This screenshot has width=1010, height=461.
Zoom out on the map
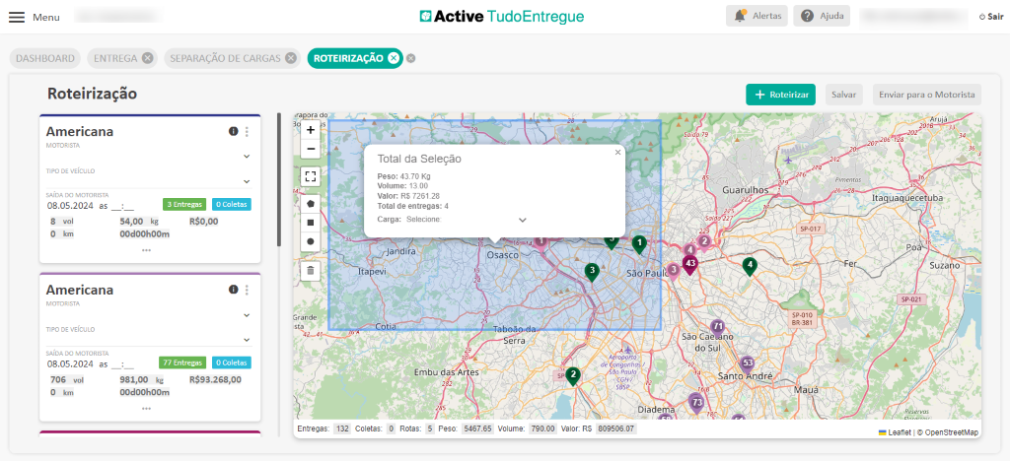click(x=311, y=149)
